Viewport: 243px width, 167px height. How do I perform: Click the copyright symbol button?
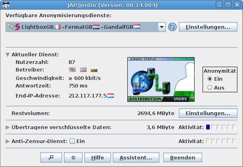click(x=73, y=157)
